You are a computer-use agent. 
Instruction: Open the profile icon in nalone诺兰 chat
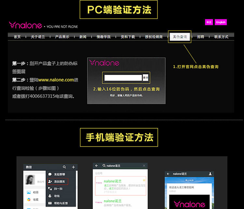[210, 174]
